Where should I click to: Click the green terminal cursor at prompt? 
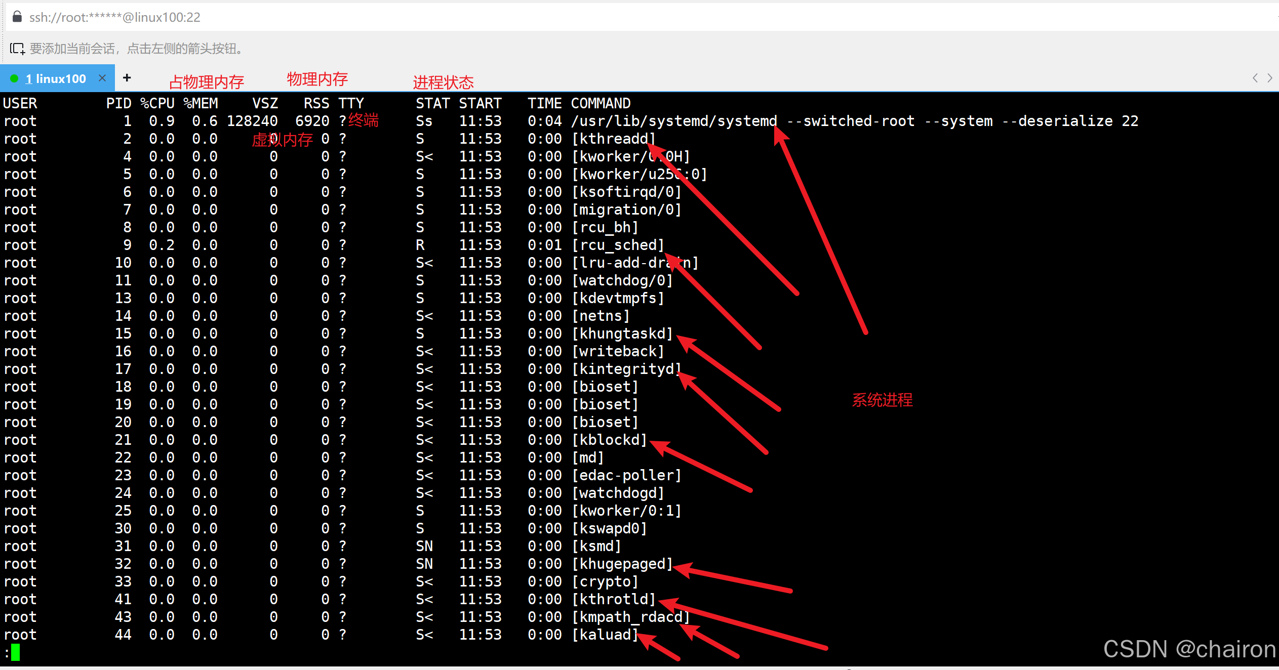point(16,652)
